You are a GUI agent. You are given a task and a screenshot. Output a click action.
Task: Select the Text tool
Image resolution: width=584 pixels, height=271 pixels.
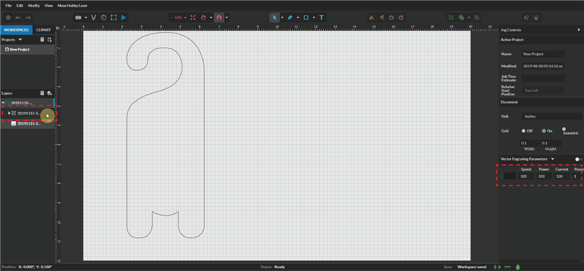coord(322,18)
